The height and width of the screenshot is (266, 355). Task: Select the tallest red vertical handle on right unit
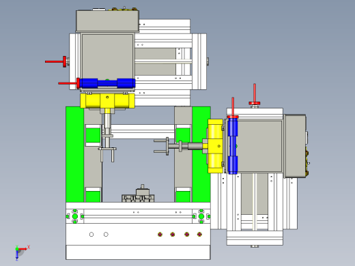[x=255, y=94]
